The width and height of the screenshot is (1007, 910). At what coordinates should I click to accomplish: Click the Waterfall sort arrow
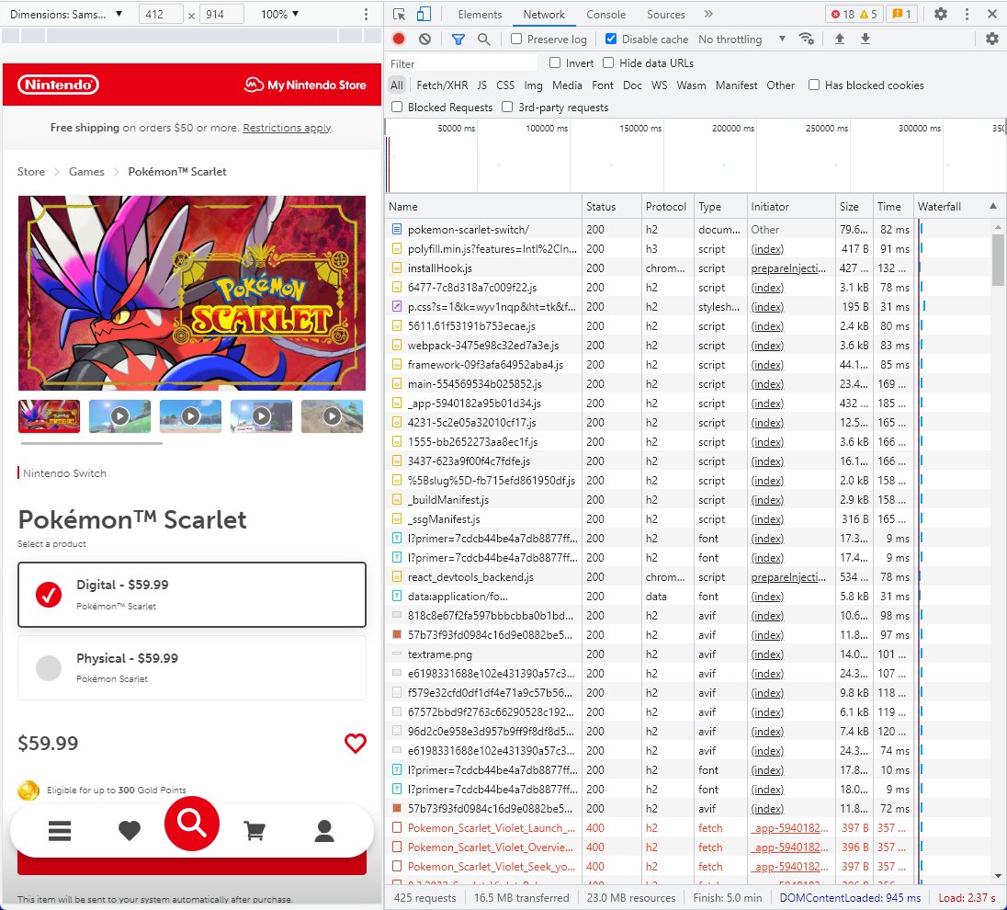(993, 206)
